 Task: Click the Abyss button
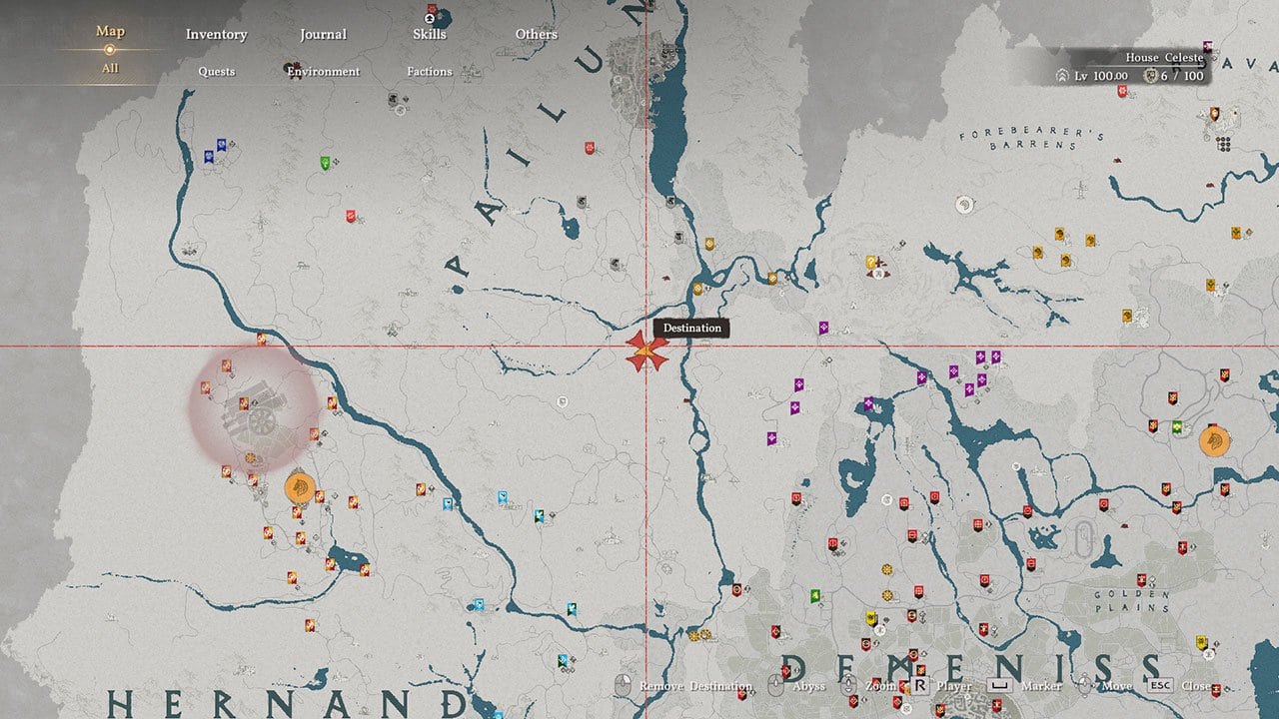coord(808,687)
